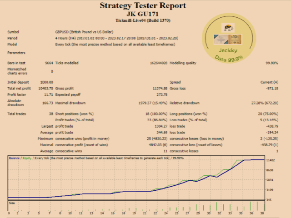
Task: Click the 'Every tick' model description in the Model row
Action: (x=115, y=45)
